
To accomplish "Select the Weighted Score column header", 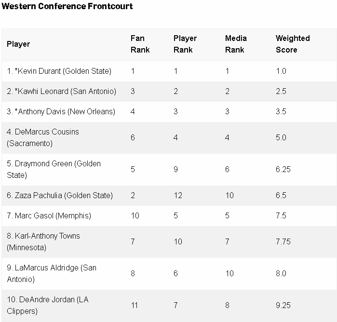I will (x=293, y=44).
